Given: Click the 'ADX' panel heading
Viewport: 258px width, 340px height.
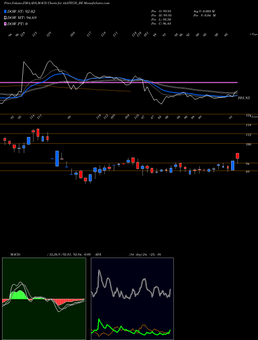Looking at the screenshot, I should (x=99, y=254).
